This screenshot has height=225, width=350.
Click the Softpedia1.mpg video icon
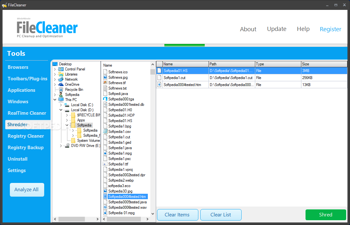click(105, 153)
